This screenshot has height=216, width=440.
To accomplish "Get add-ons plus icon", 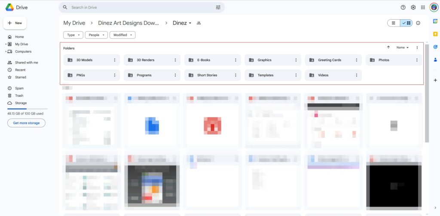I will (x=435, y=80).
